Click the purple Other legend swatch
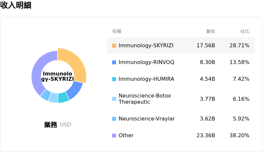The image size is (263, 152). (114, 136)
